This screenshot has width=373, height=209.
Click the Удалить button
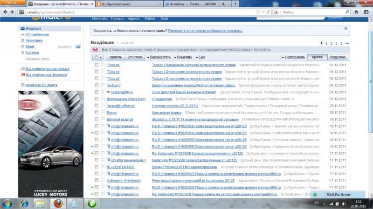pos(115,57)
